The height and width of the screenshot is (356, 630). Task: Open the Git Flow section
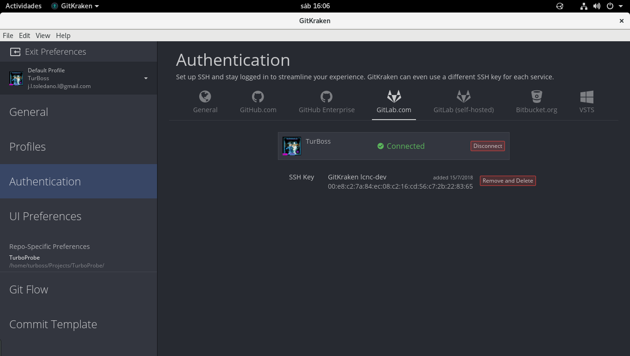78,289
